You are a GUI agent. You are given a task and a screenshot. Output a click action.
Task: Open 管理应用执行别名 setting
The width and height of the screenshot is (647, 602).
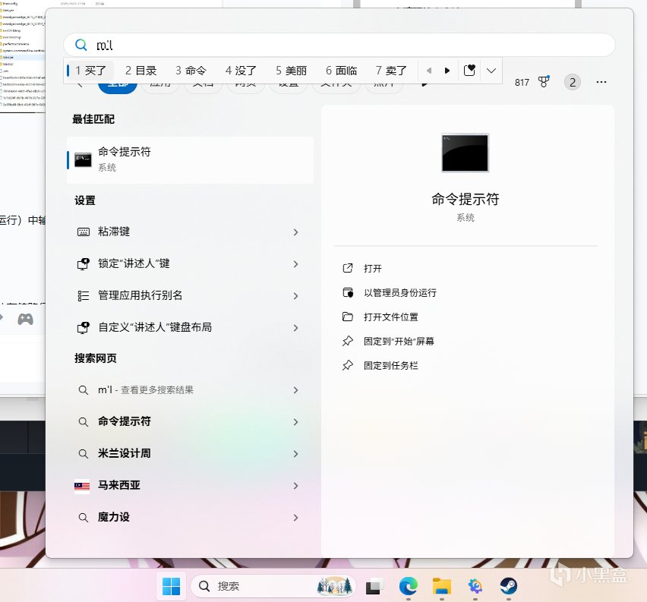point(189,295)
